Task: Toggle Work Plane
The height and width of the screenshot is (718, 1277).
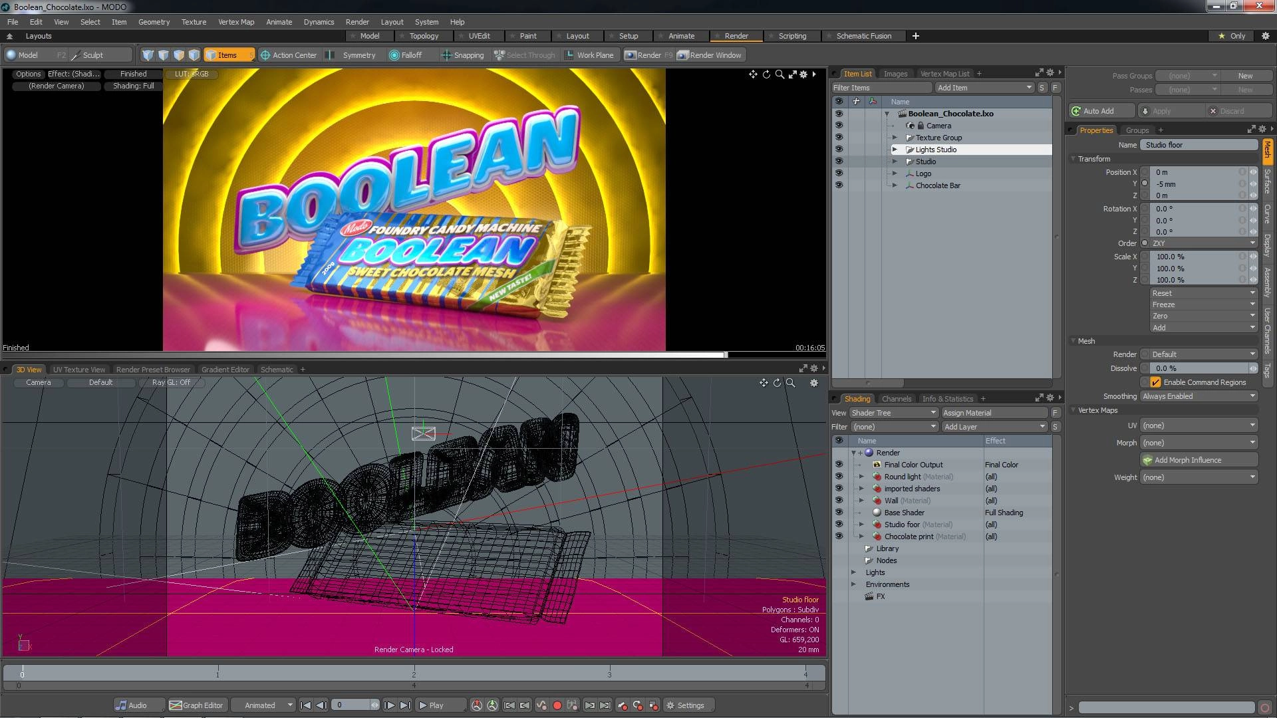Action: coord(589,55)
